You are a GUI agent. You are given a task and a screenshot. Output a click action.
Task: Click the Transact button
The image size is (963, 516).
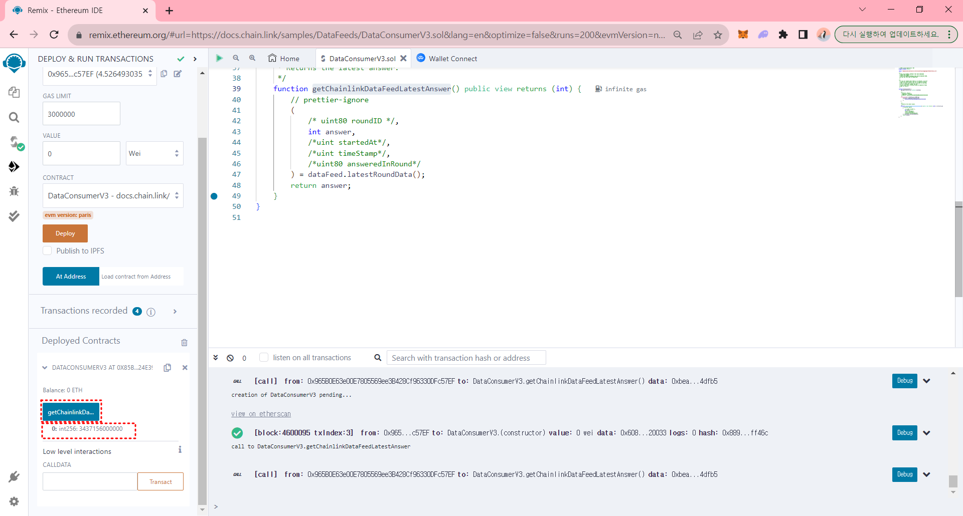pyautogui.click(x=160, y=482)
